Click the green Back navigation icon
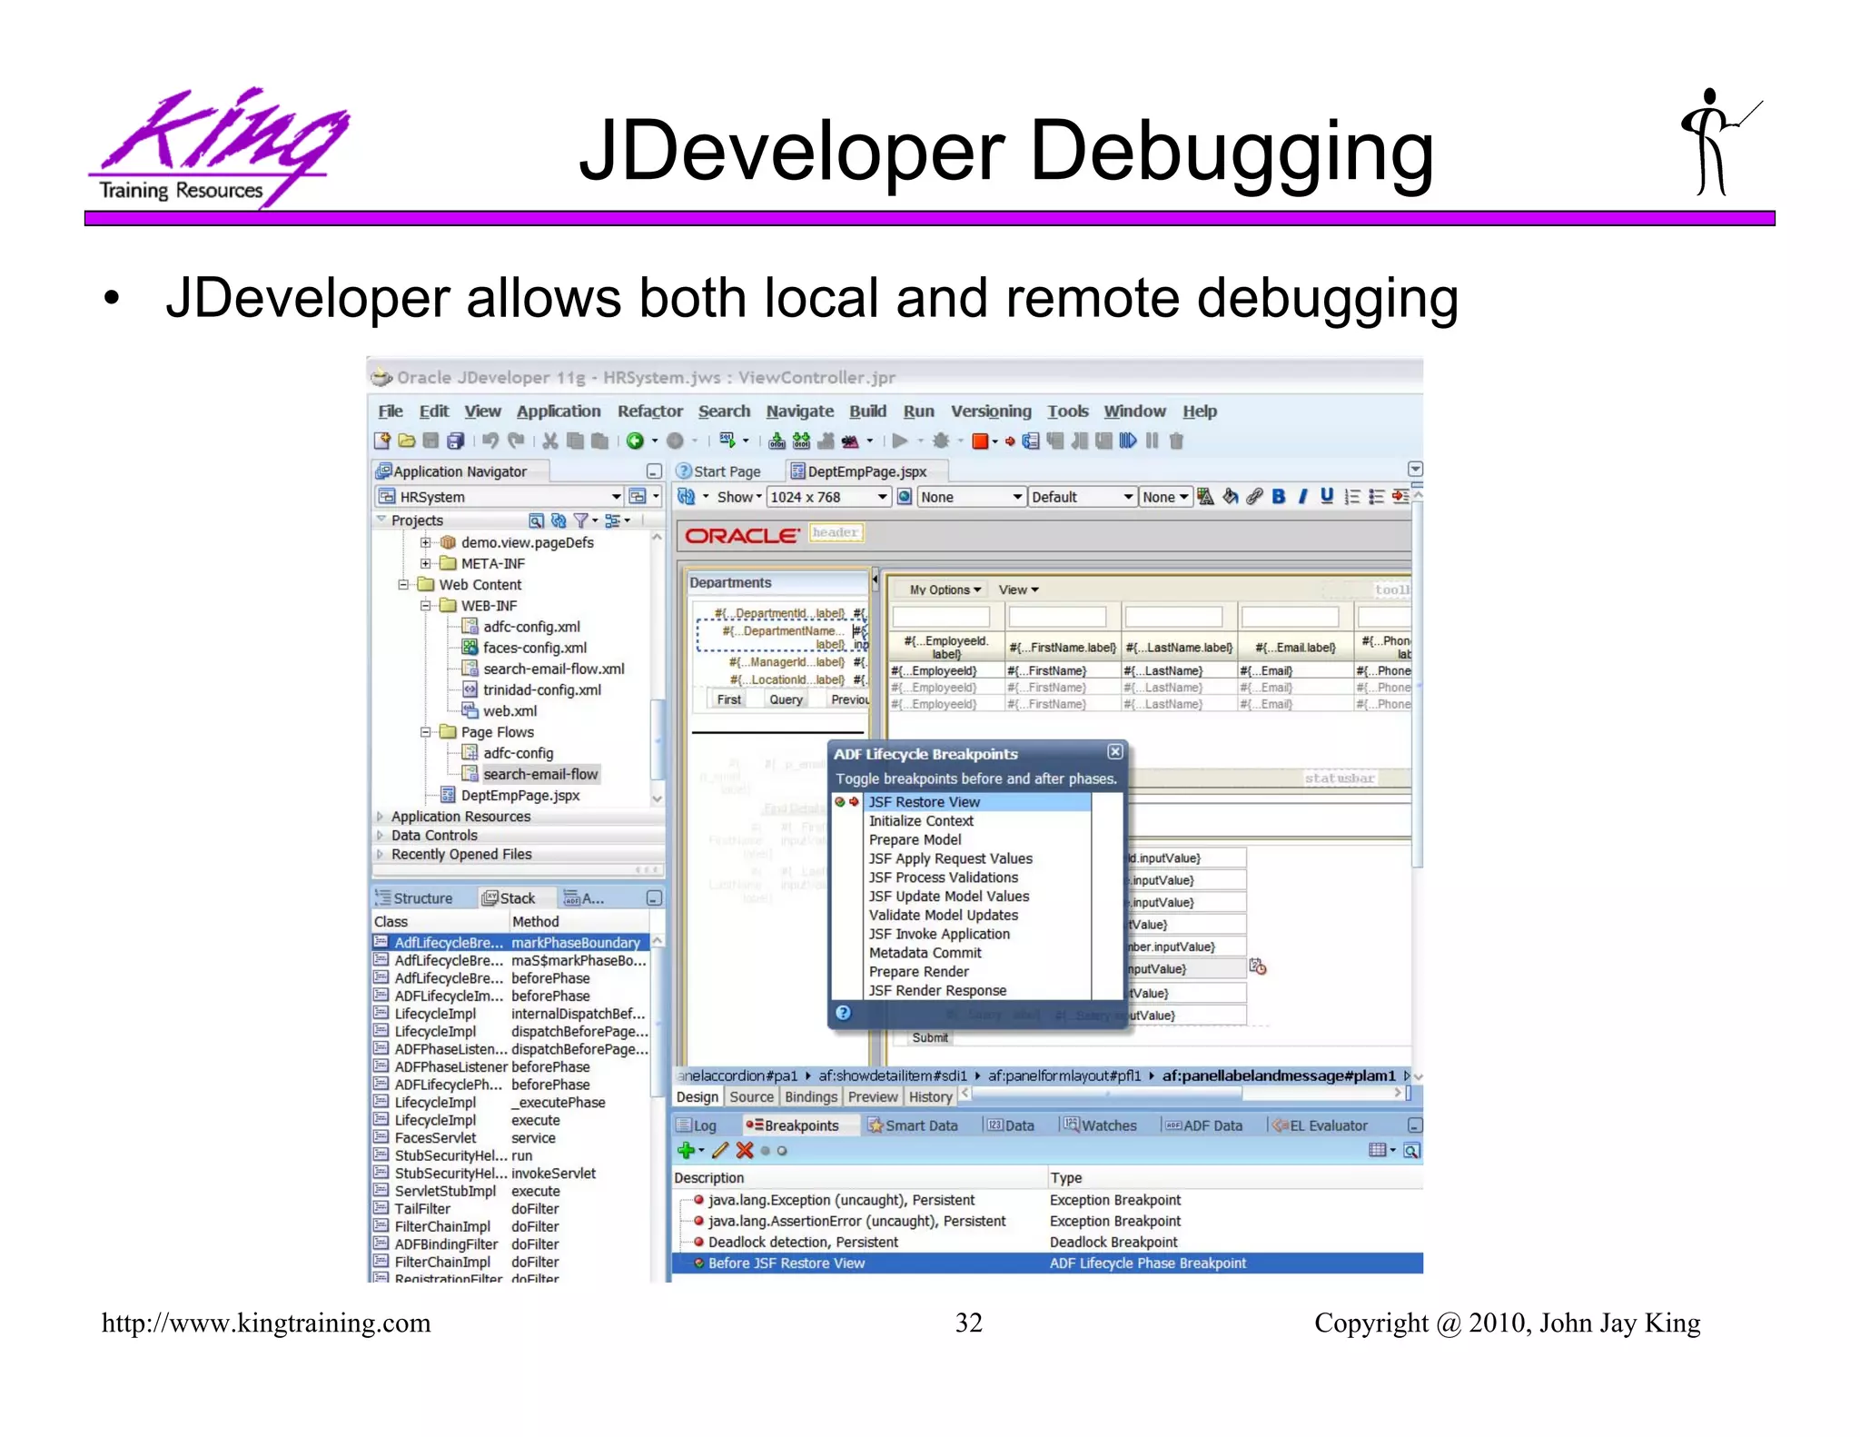This screenshot has width=1860, height=1437. pyautogui.click(x=635, y=441)
